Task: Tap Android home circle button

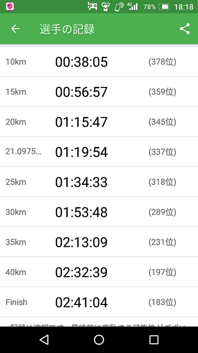Action: [99, 340]
